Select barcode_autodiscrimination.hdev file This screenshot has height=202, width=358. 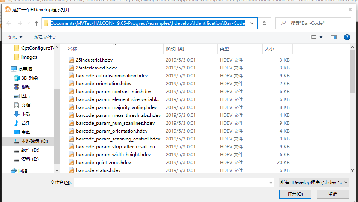(112, 75)
